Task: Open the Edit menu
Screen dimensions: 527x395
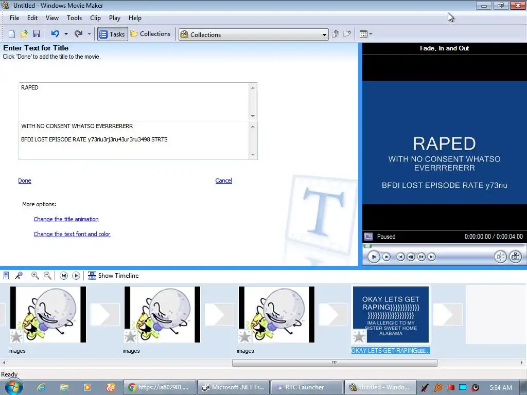Action: point(32,18)
